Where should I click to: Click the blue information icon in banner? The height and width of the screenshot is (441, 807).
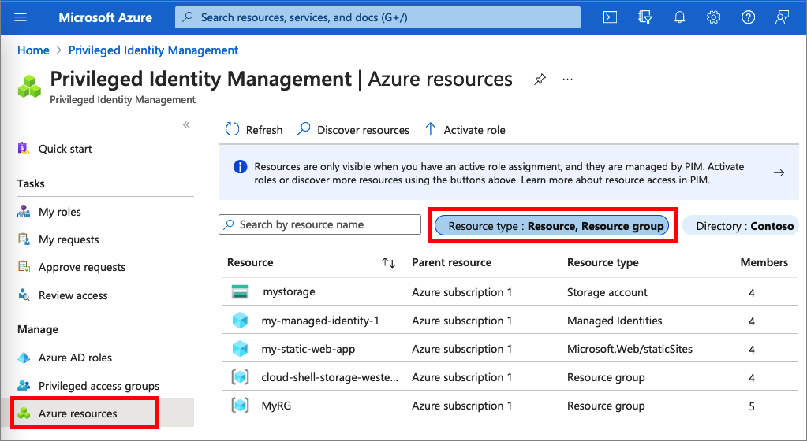click(x=240, y=166)
